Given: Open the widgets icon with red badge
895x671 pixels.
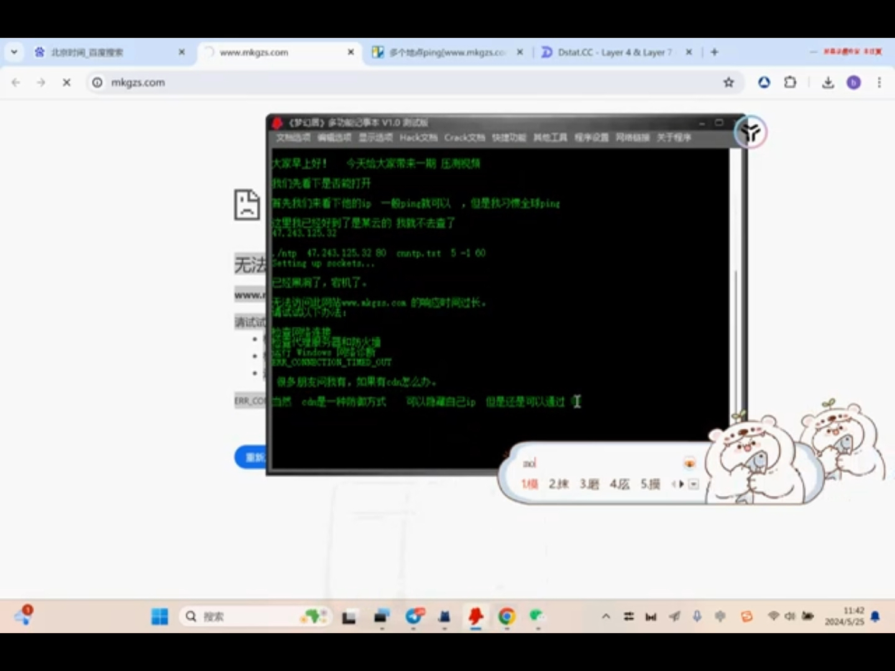Looking at the screenshot, I should (x=23, y=616).
